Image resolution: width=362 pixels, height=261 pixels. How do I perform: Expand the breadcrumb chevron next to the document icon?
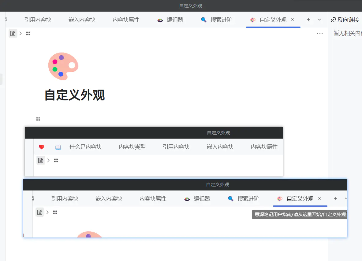[x=21, y=33]
